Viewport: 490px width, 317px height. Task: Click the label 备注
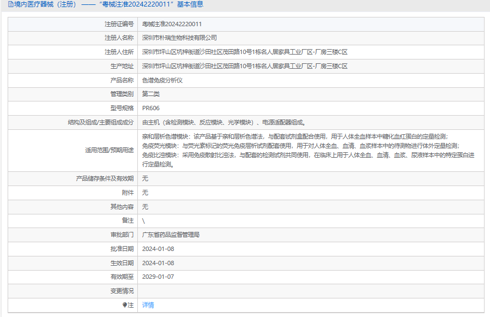[x=128, y=220]
